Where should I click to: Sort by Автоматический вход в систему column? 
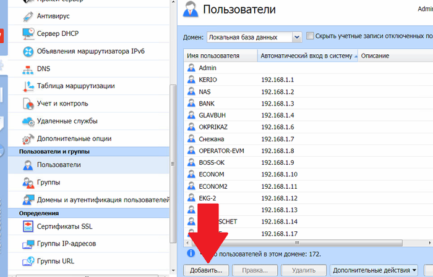[307, 56]
